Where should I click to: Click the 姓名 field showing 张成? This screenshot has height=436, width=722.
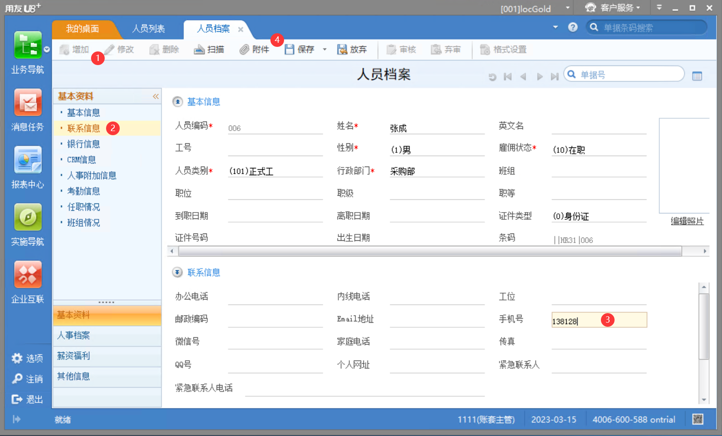[437, 128]
